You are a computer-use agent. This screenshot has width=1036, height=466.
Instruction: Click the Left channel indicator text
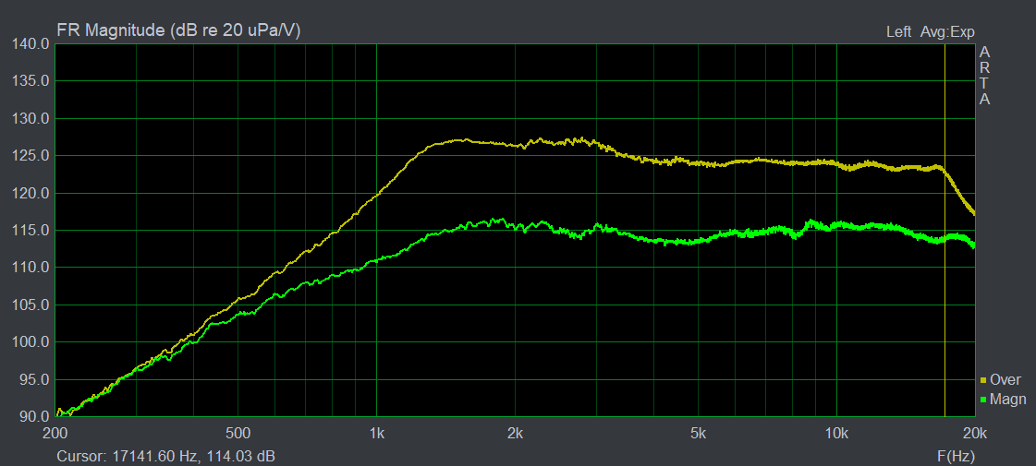(x=898, y=31)
